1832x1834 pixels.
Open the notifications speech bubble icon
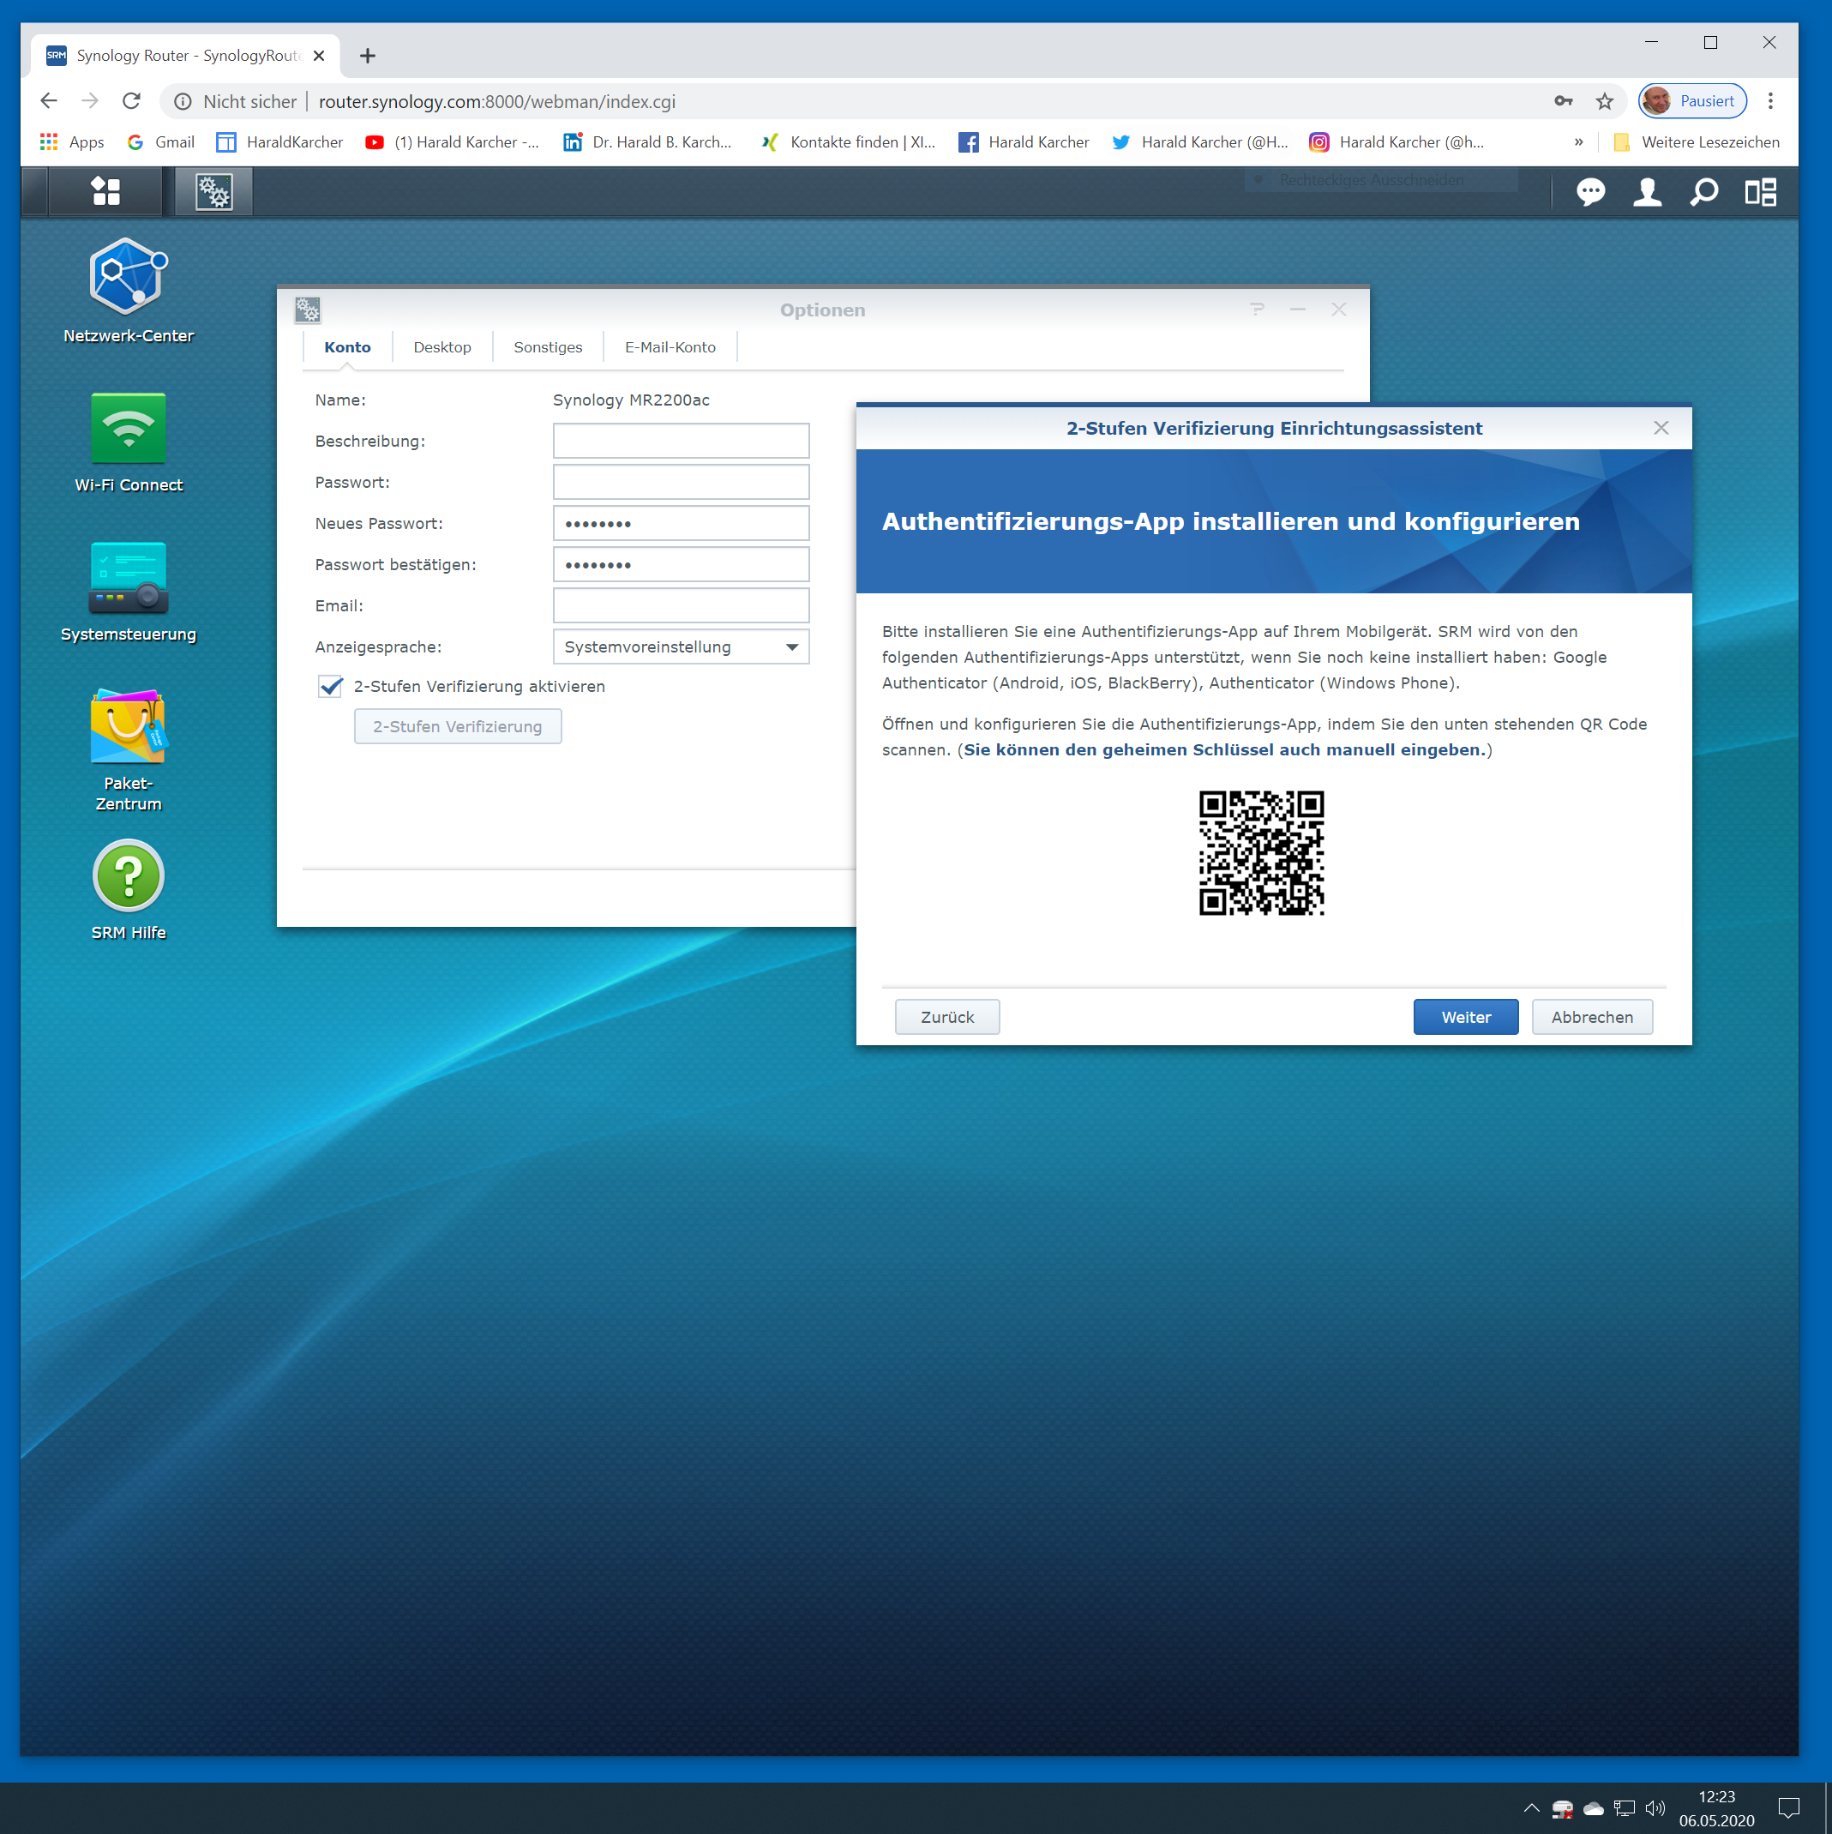(x=1590, y=193)
